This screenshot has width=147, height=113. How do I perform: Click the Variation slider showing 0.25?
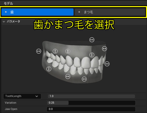(x=91, y=103)
